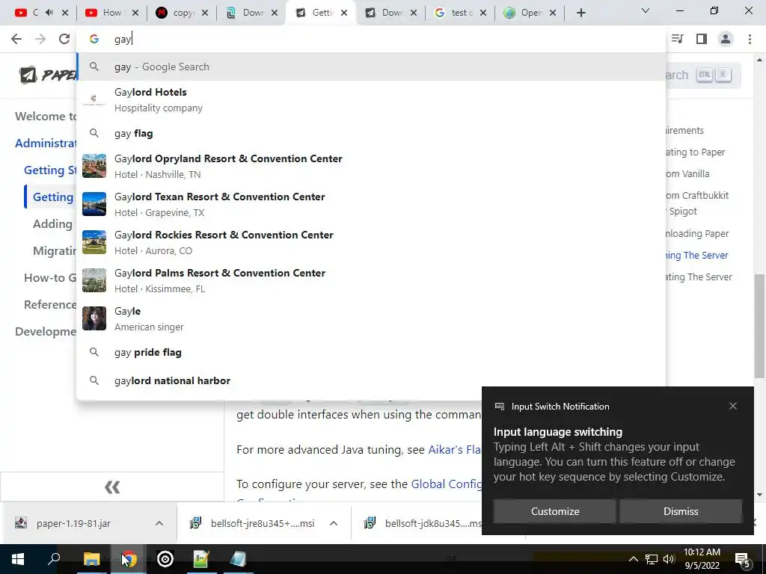The image size is (766, 574).
Task: Jump to 'From Vanilla' in contents
Action: pos(687,173)
